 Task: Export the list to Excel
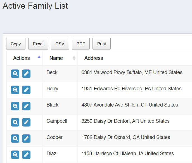pos(38,44)
